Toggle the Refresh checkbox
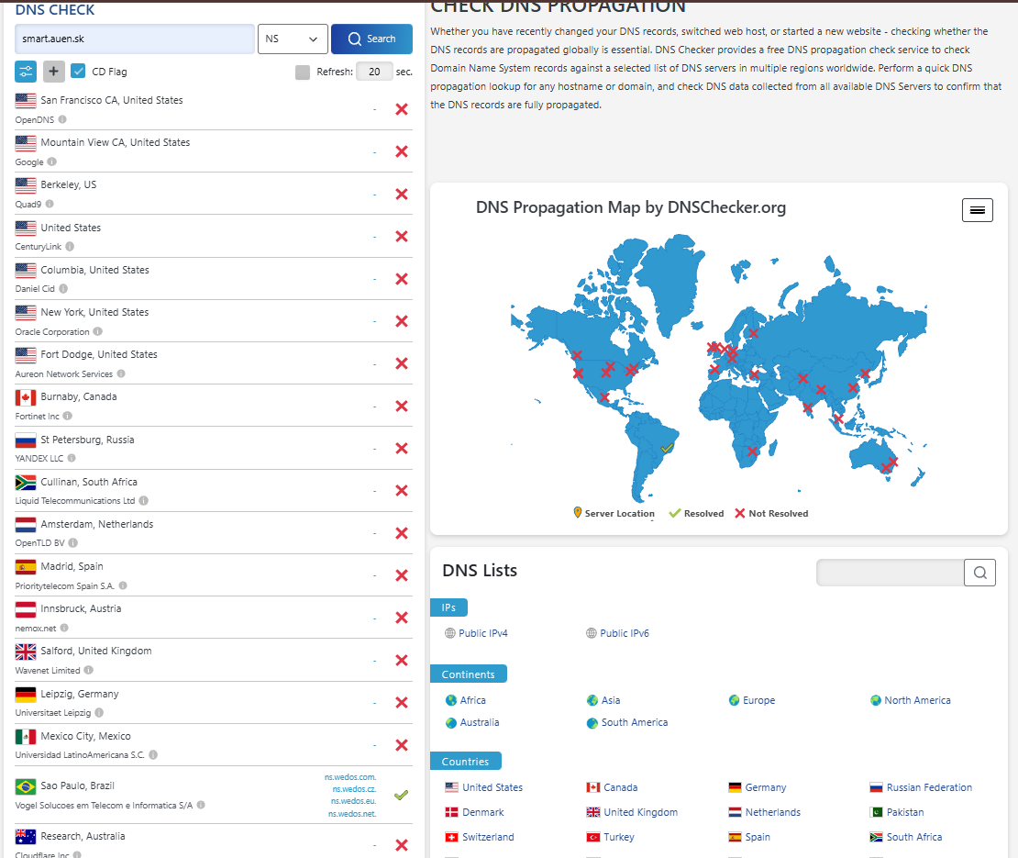Image resolution: width=1018 pixels, height=858 pixels. [303, 72]
